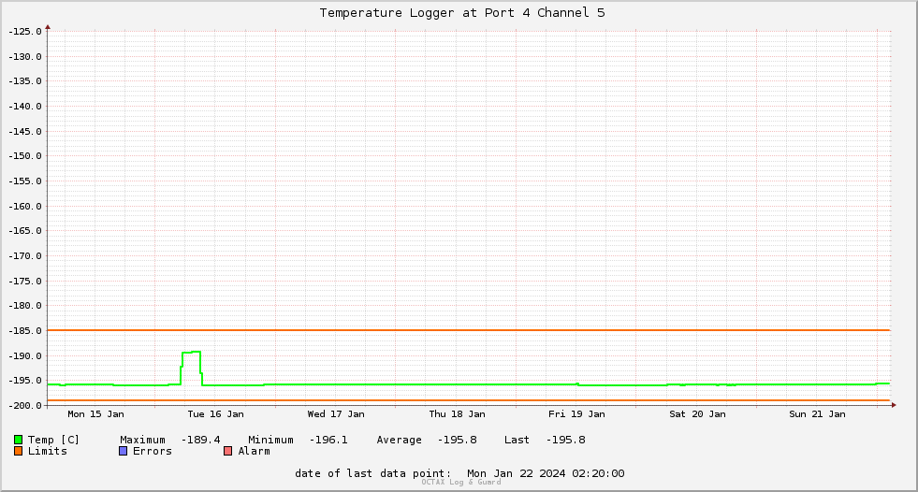Click the -160.0 y-axis label
This screenshot has height=492, width=918.
point(24,207)
